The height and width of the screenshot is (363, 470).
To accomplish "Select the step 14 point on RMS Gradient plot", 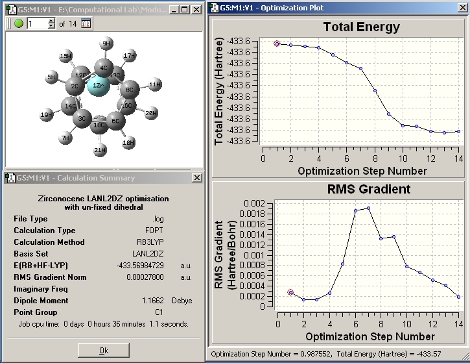I will [x=458, y=297].
